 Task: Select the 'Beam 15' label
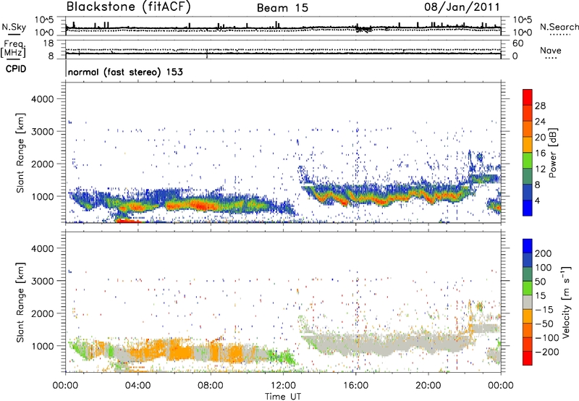click(282, 8)
